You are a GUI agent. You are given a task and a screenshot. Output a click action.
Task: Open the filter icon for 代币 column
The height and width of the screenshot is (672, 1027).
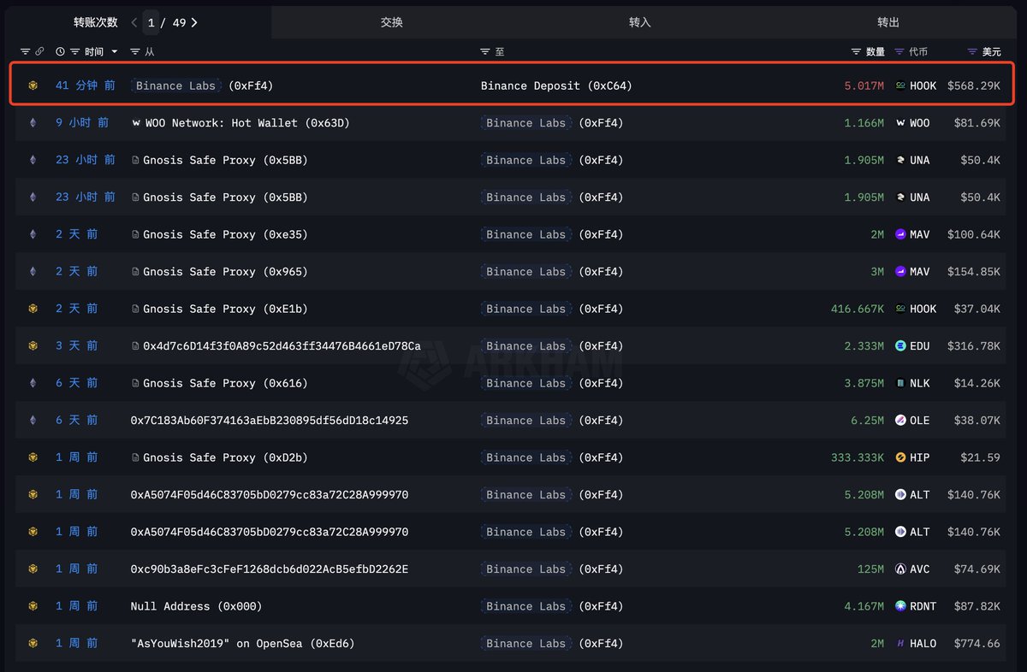click(899, 52)
